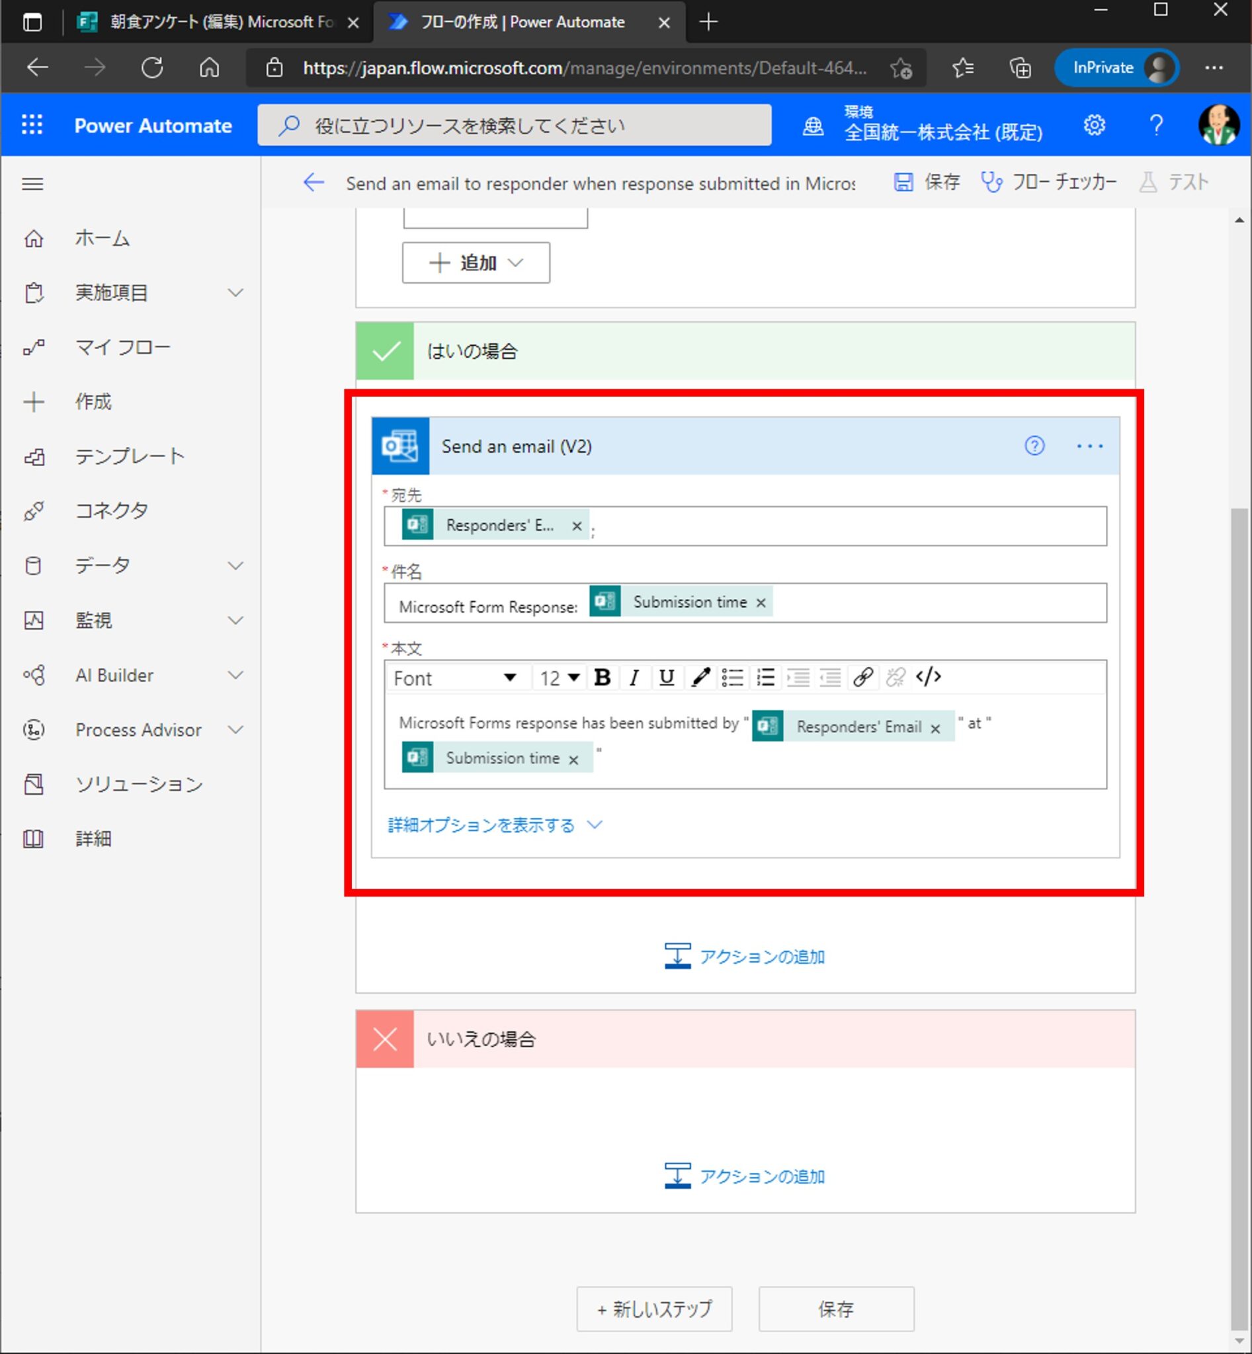This screenshot has width=1252, height=1354.
Task: Insert a numbered list in body
Action: click(x=766, y=678)
